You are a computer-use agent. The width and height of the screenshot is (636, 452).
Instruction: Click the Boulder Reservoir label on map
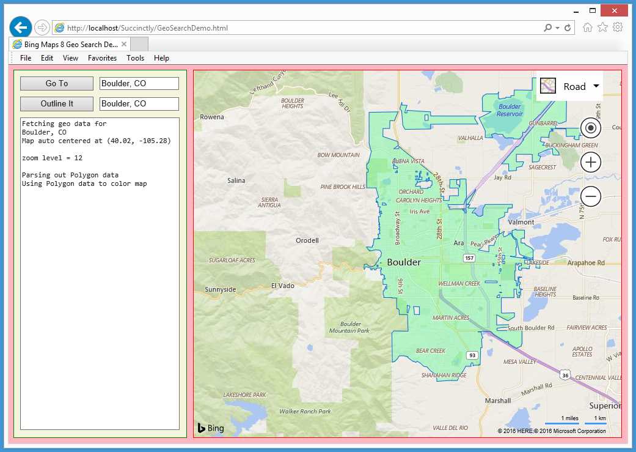[510, 110]
